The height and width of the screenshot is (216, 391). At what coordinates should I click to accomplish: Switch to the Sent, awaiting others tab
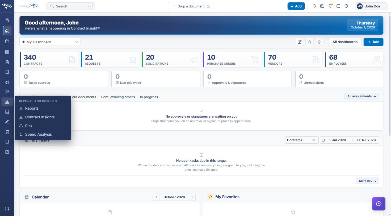(118, 97)
